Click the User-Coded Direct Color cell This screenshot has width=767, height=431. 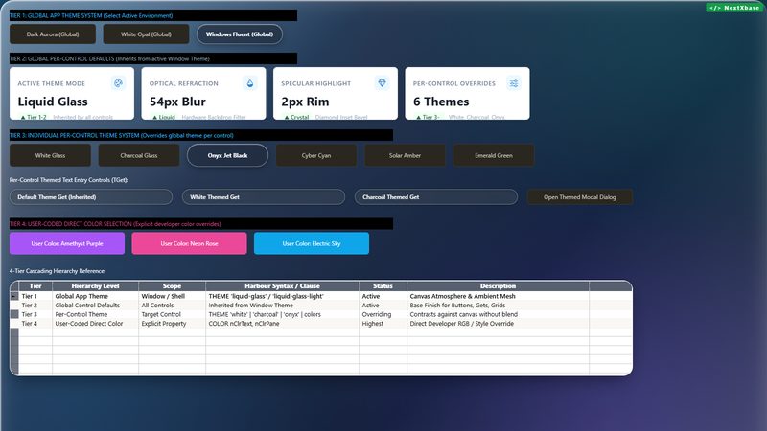(95, 324)
